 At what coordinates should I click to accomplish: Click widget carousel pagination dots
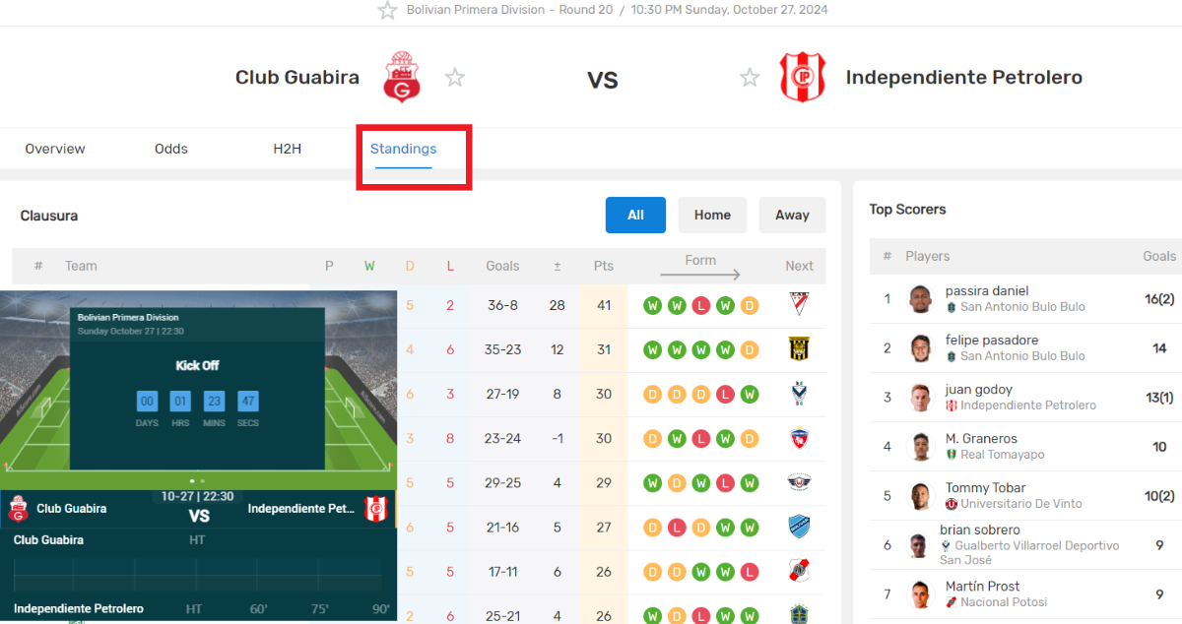point(197,481)
